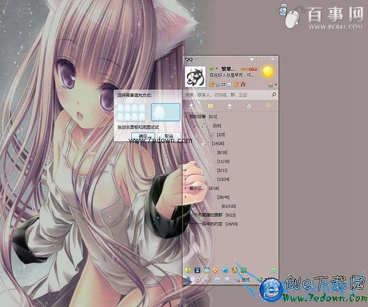
Task: Open the skin changer shirt icon in QQ title bar
Action: click(252, 59)
